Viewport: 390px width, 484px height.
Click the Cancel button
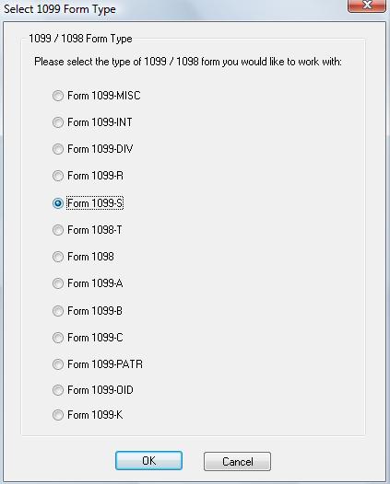(237, 462)
